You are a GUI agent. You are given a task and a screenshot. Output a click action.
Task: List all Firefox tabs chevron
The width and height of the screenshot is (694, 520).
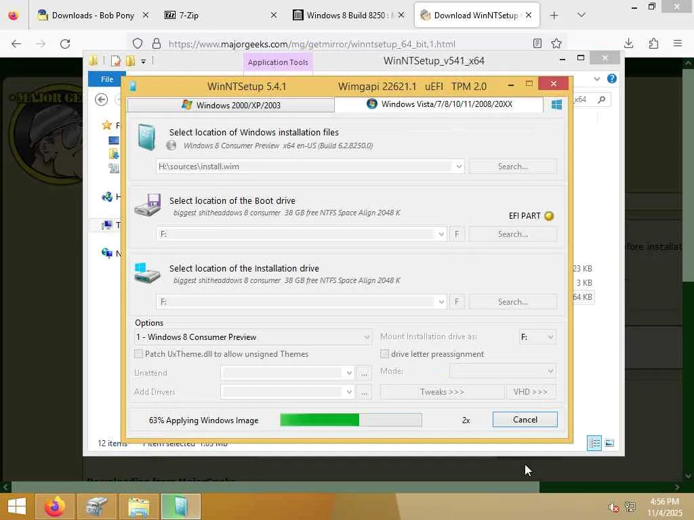click(581, 15)
